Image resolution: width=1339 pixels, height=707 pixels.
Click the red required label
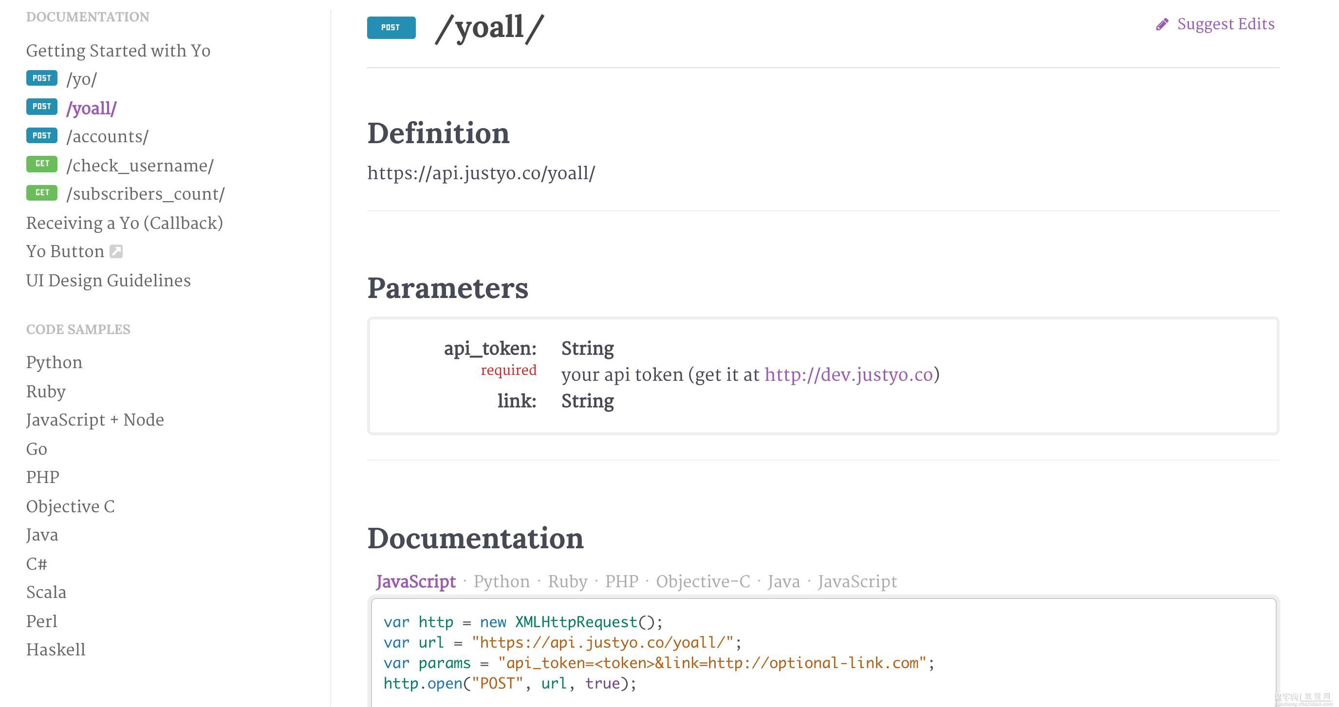(x=508, y=370)
